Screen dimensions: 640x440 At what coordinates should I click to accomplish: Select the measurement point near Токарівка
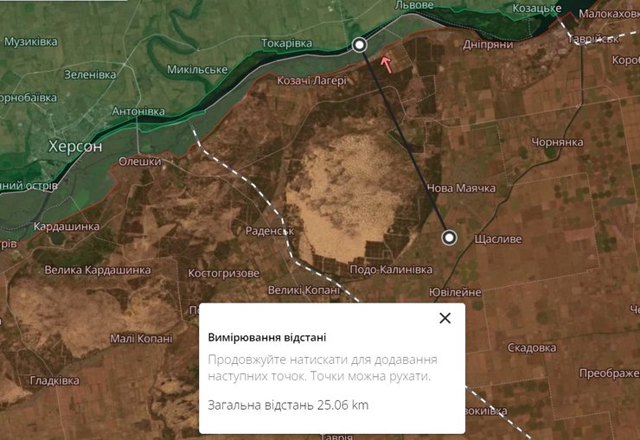pyautogui.click(x=360, y=45)
